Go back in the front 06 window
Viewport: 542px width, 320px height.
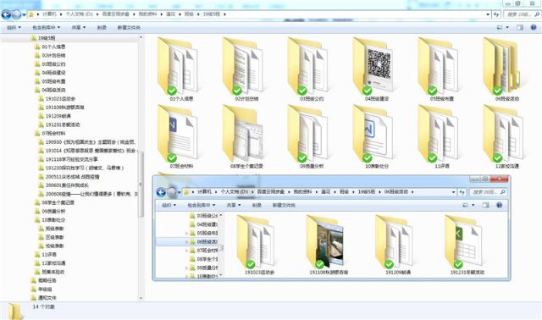(161, 192)
